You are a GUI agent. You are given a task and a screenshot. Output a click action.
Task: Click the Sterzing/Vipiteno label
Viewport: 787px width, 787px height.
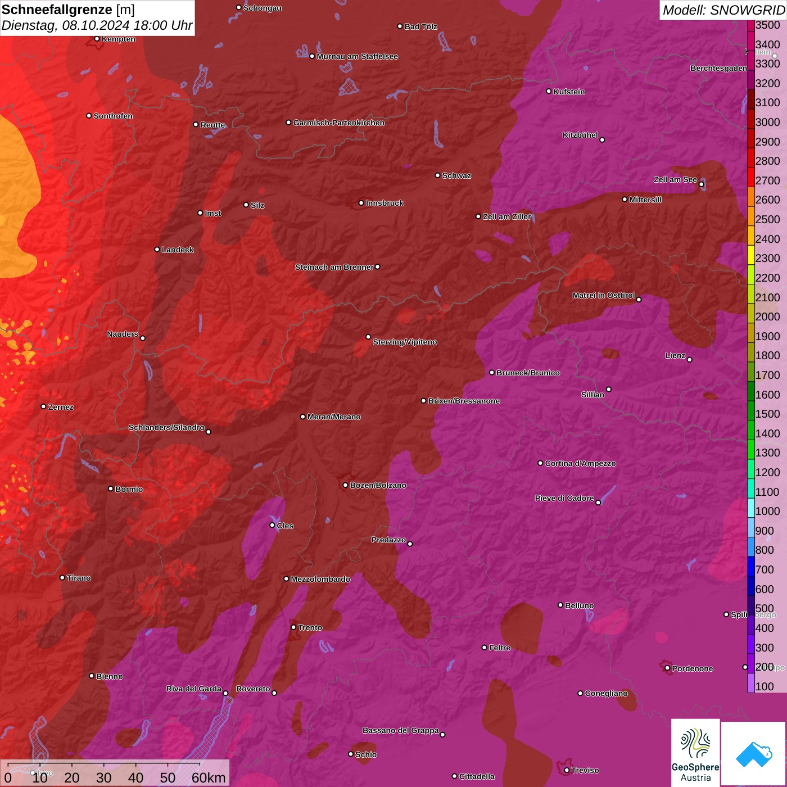tap(405, 342)
